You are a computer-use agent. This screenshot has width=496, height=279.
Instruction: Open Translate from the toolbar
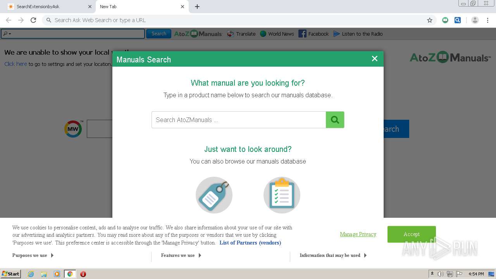(x=241, y=34)
